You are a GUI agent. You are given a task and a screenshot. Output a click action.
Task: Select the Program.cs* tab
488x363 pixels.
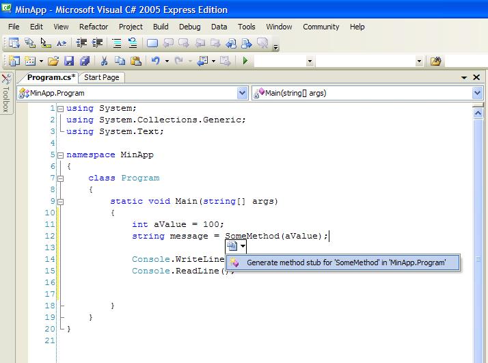pyautogui.click(x=51, y=77)
